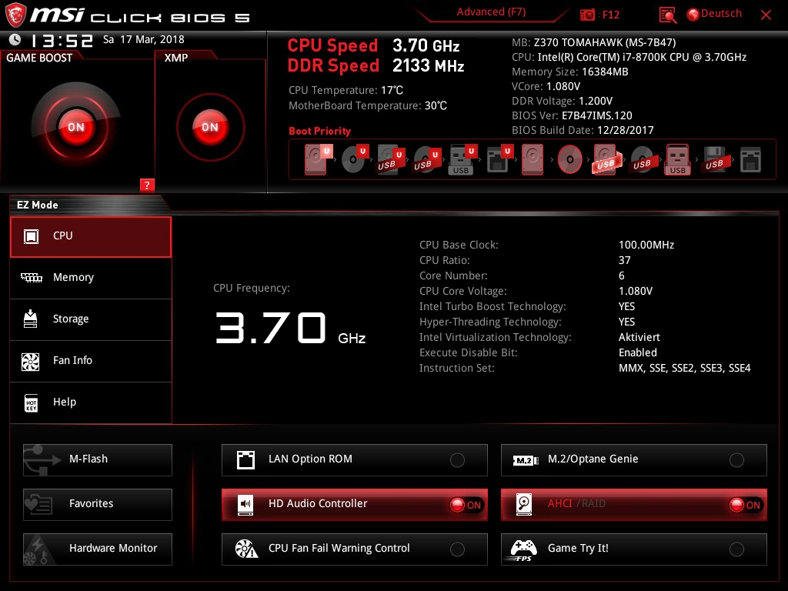Turn off the GAME BOOST knob
788x591 pixels.
click(x=76, y=127)
